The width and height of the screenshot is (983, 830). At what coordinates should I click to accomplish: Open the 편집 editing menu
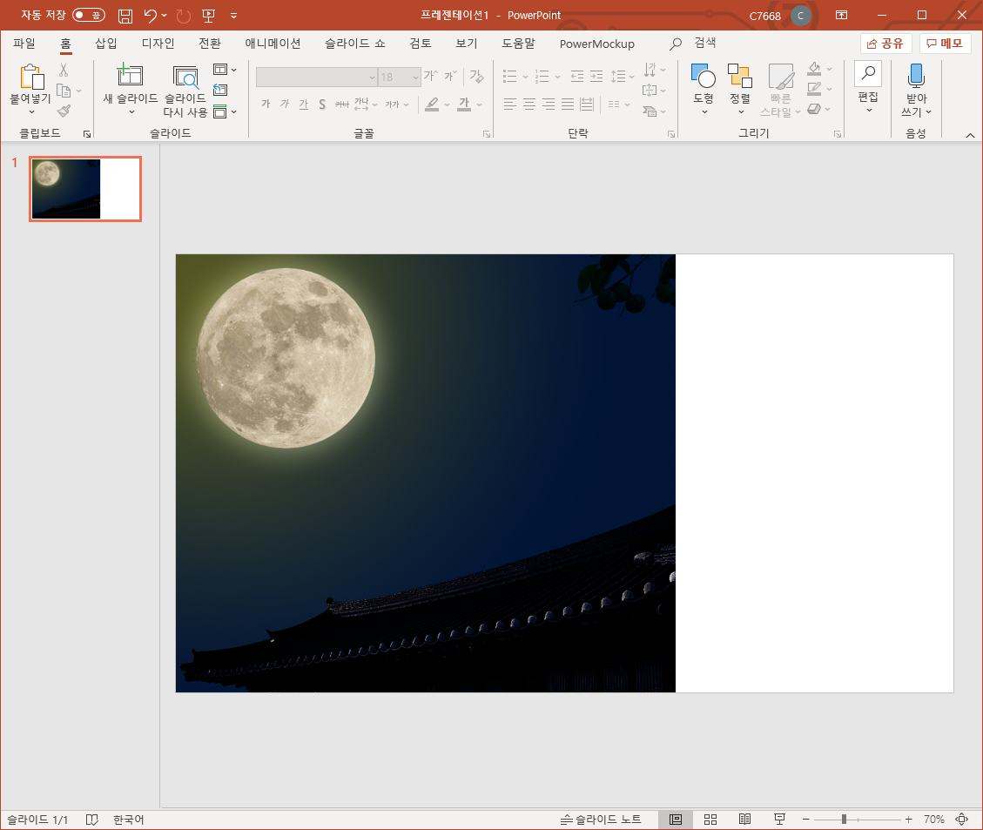click(x=868, y=87)
